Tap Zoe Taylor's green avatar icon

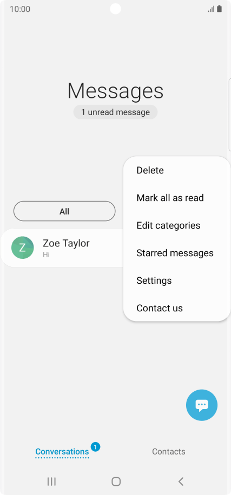coord(22,247)
